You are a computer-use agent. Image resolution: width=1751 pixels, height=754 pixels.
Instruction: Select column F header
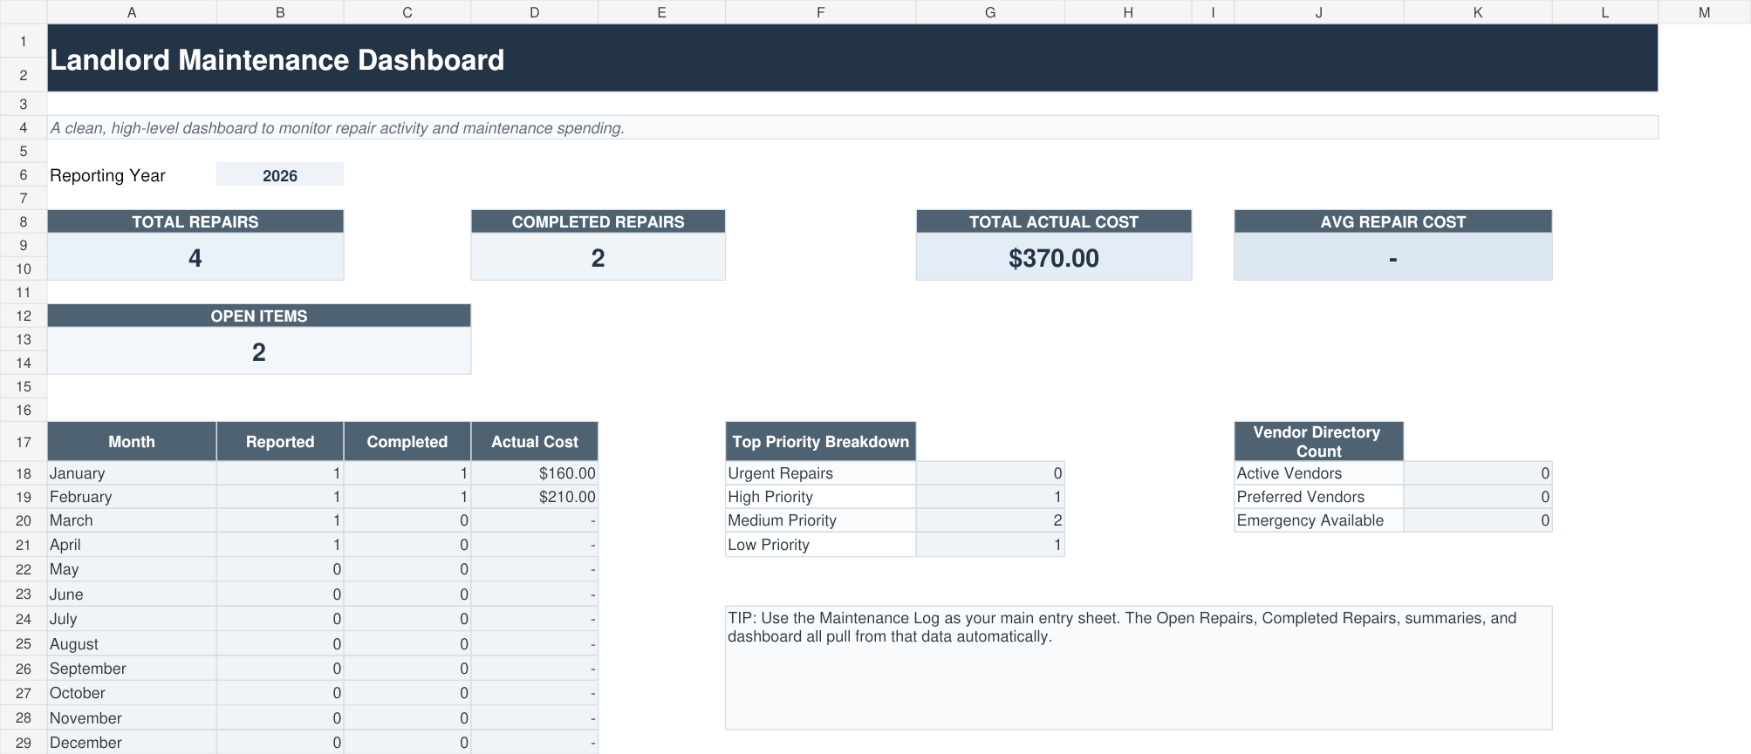click(x=820, y=12)
